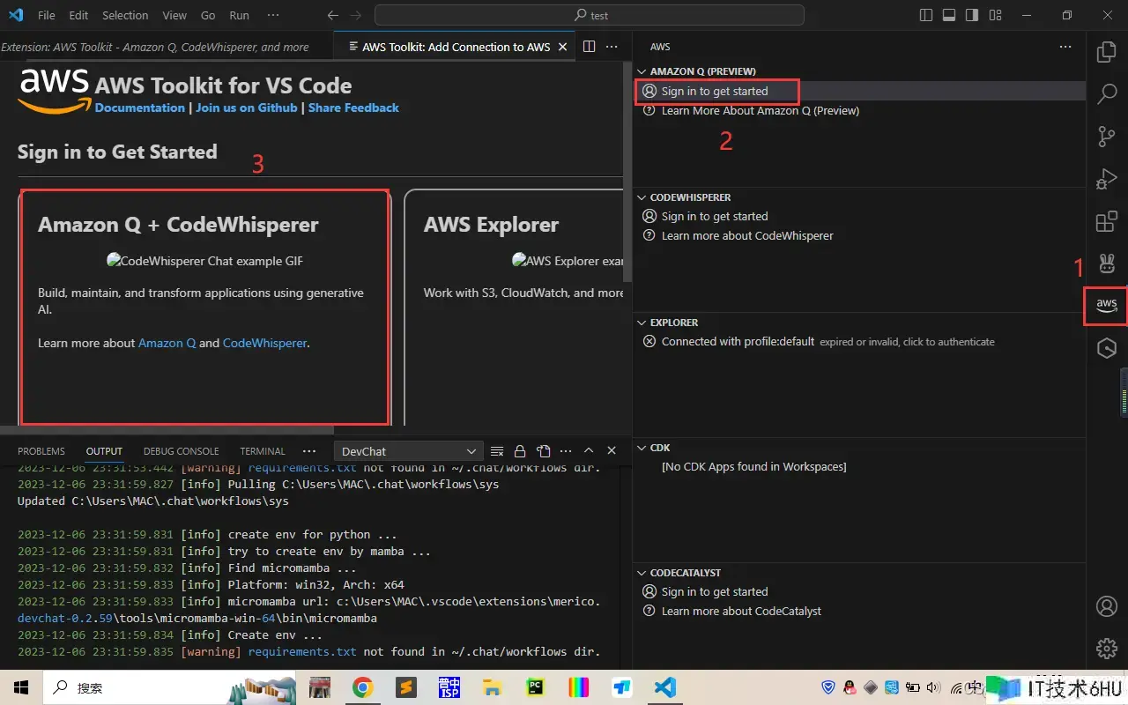Open the Accounts icon in activity bar
Screen dimensions: 1128x705
1107,606
